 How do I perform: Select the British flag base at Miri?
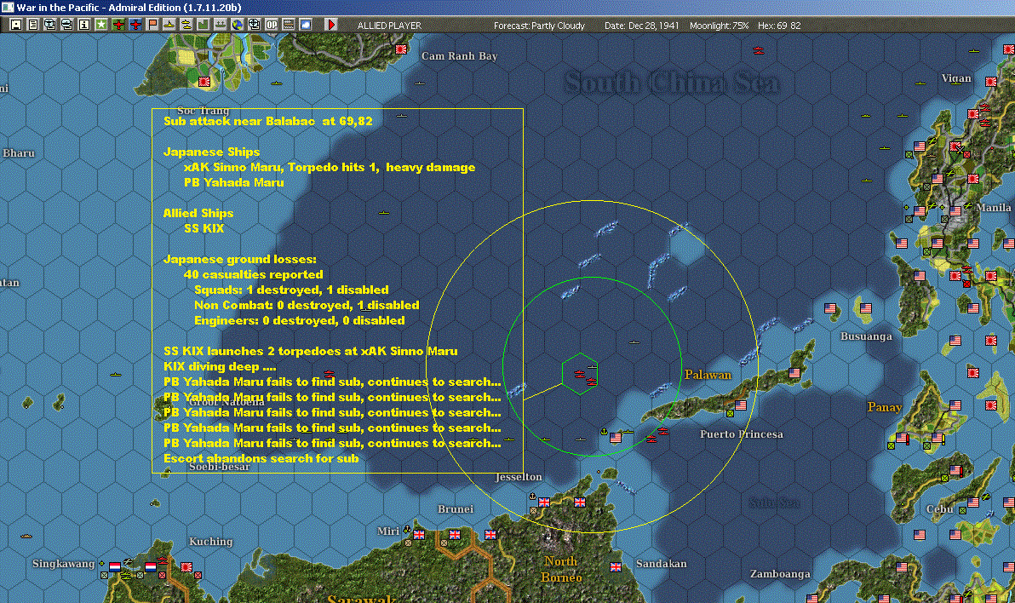(x=419, y=534)
